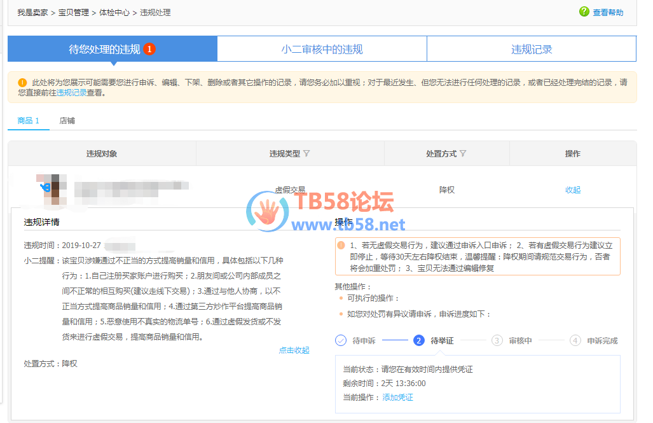653x423 pixels.
Task: Click the 其他操作 label
Action: [x=353, y=286]
